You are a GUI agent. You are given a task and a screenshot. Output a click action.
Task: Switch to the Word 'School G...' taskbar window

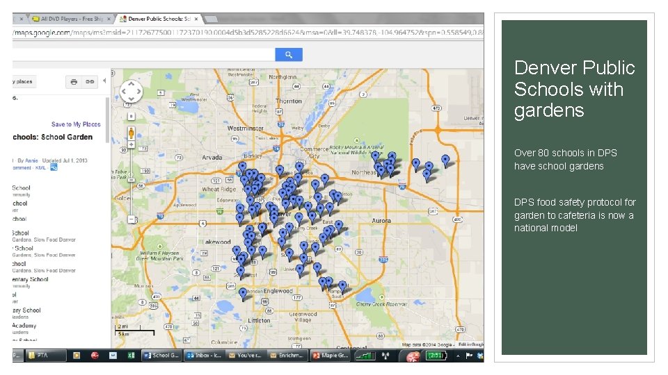pyautogui.click(x=161, y=356)
